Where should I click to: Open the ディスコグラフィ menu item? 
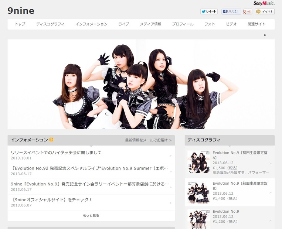[50, 24]
